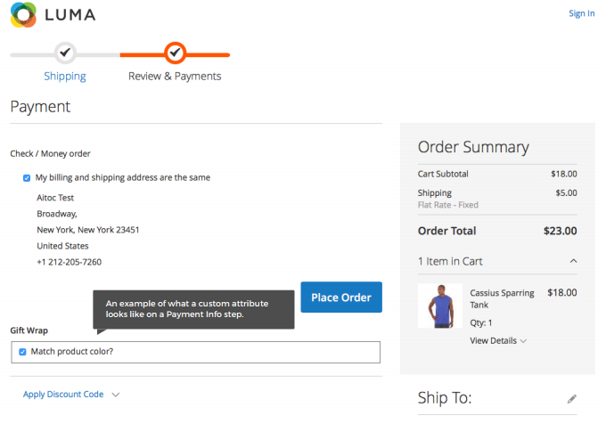The height and width of the screenshot is (424, 606).
Task: Go back to the Shipping step
Action: [x=65, y=76]
